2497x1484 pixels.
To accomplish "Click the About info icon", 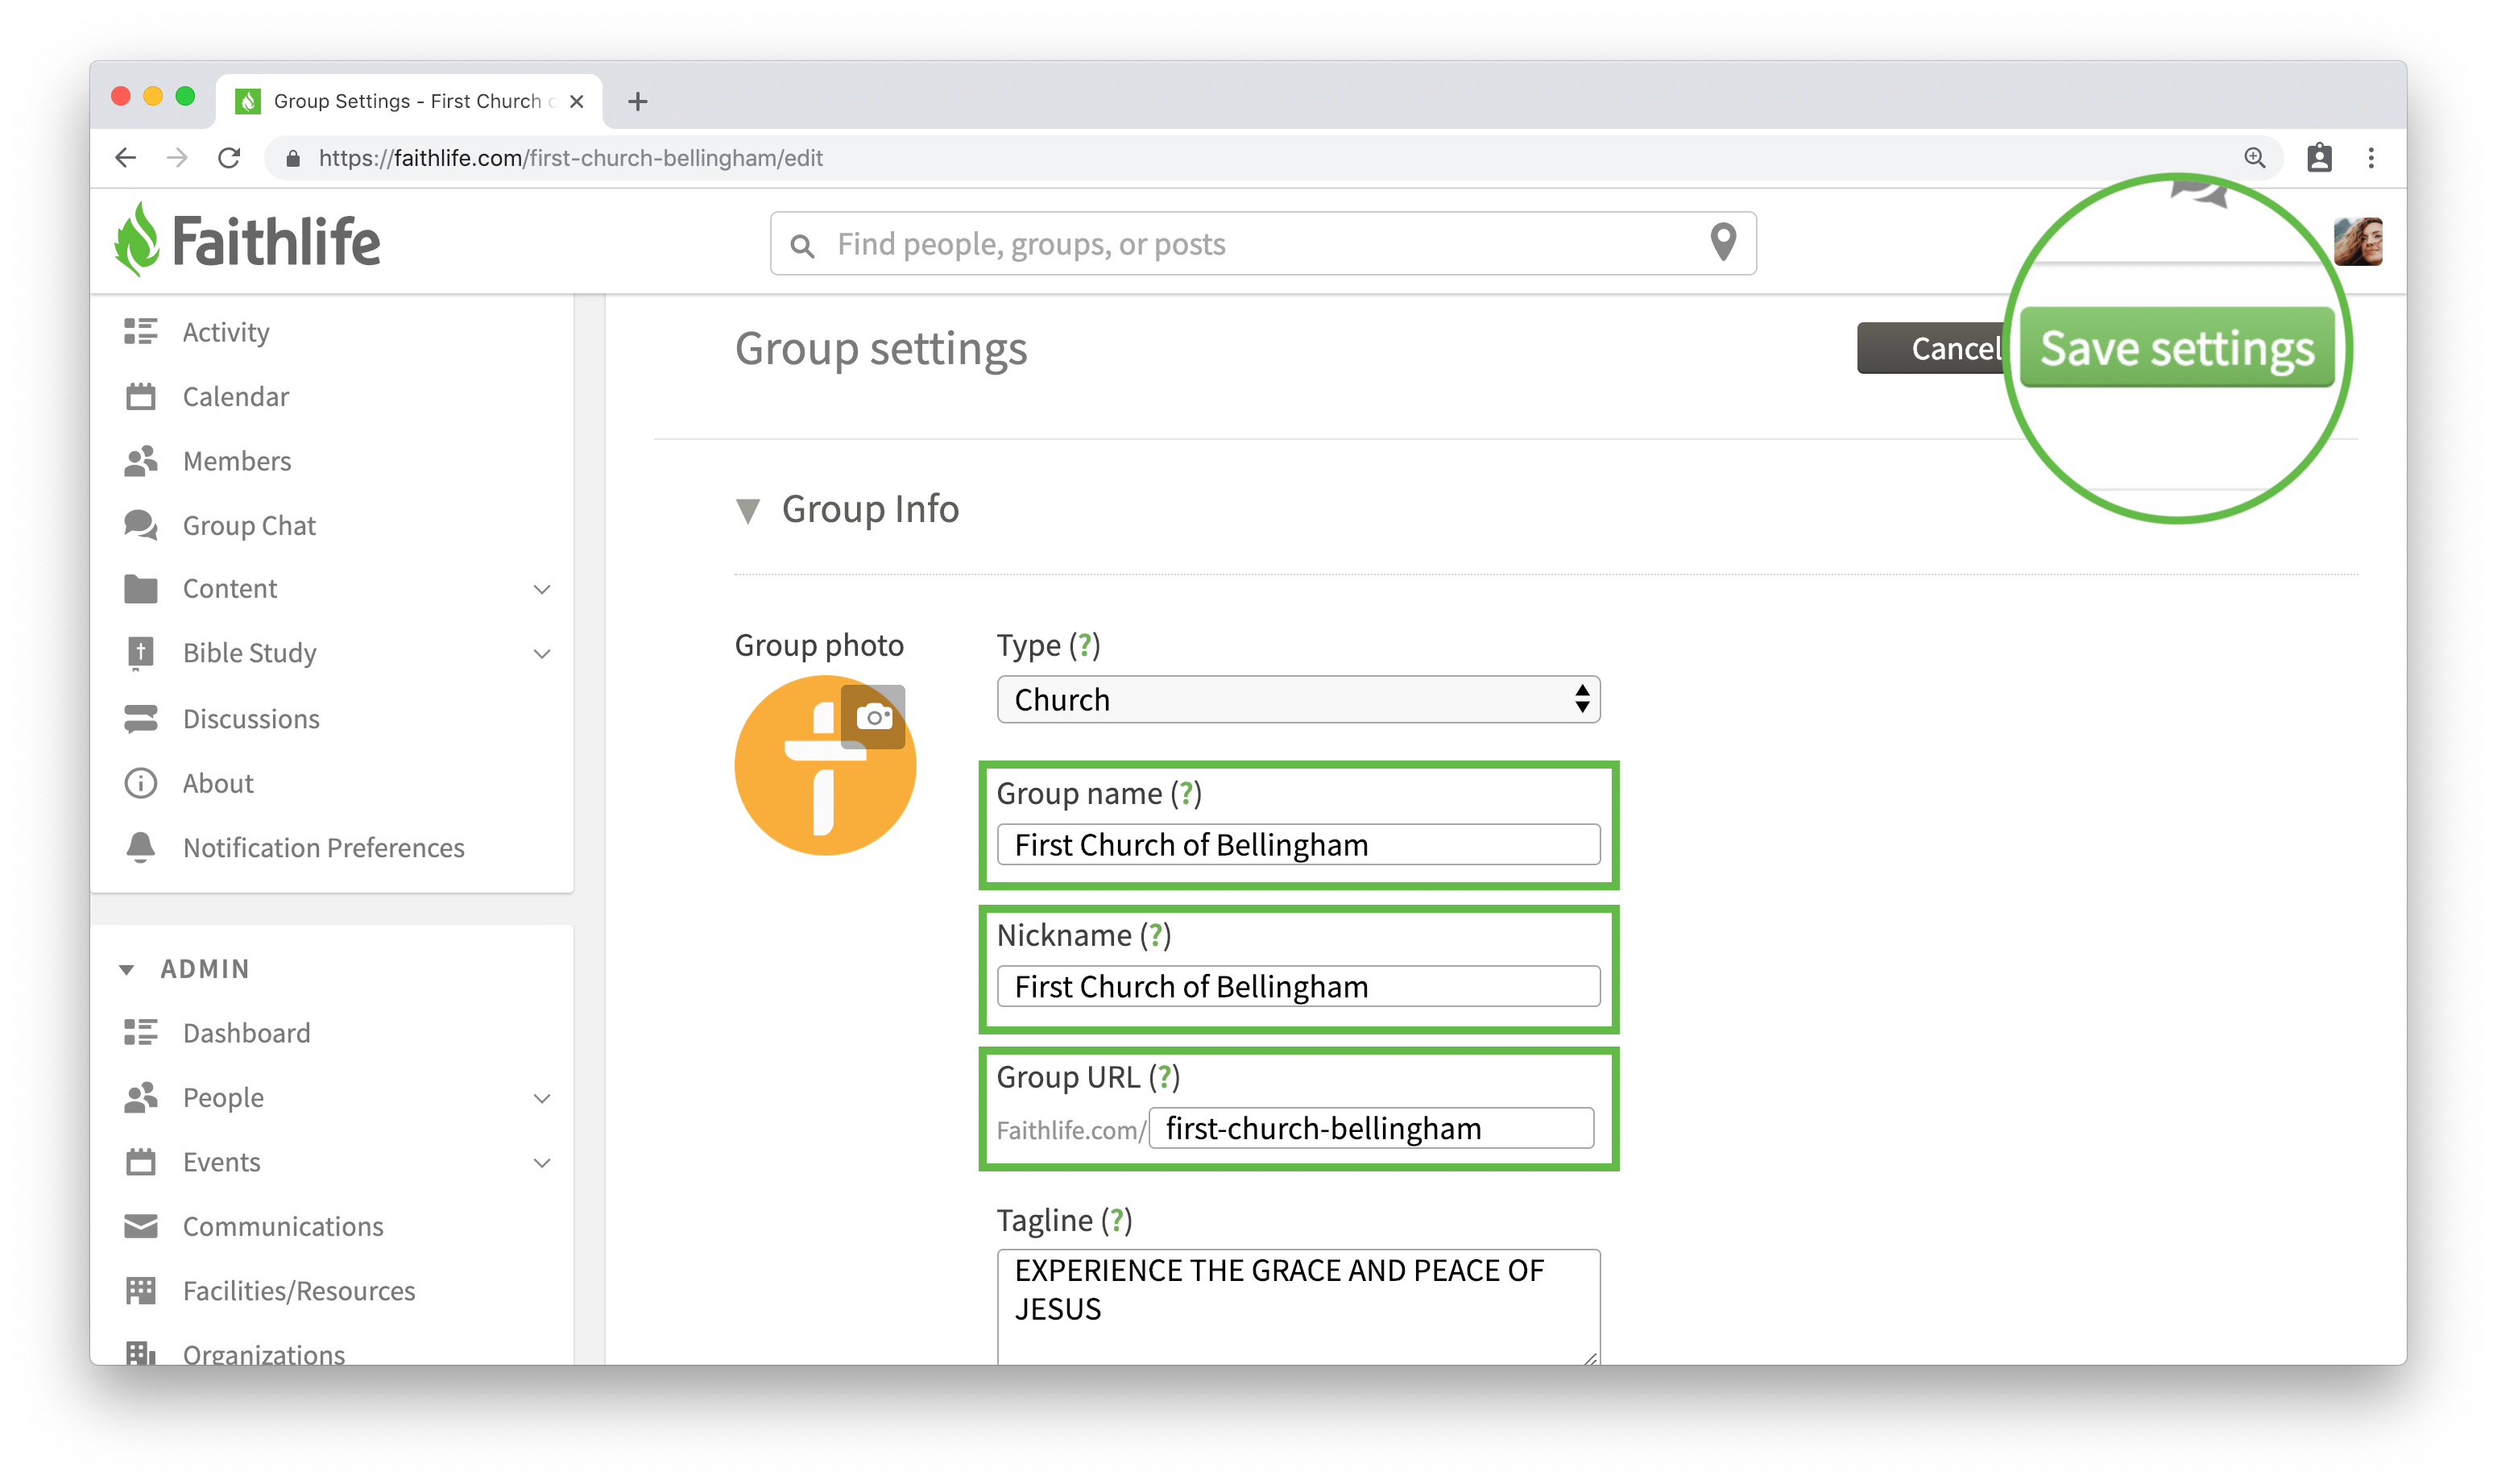I will click(140, 783).
